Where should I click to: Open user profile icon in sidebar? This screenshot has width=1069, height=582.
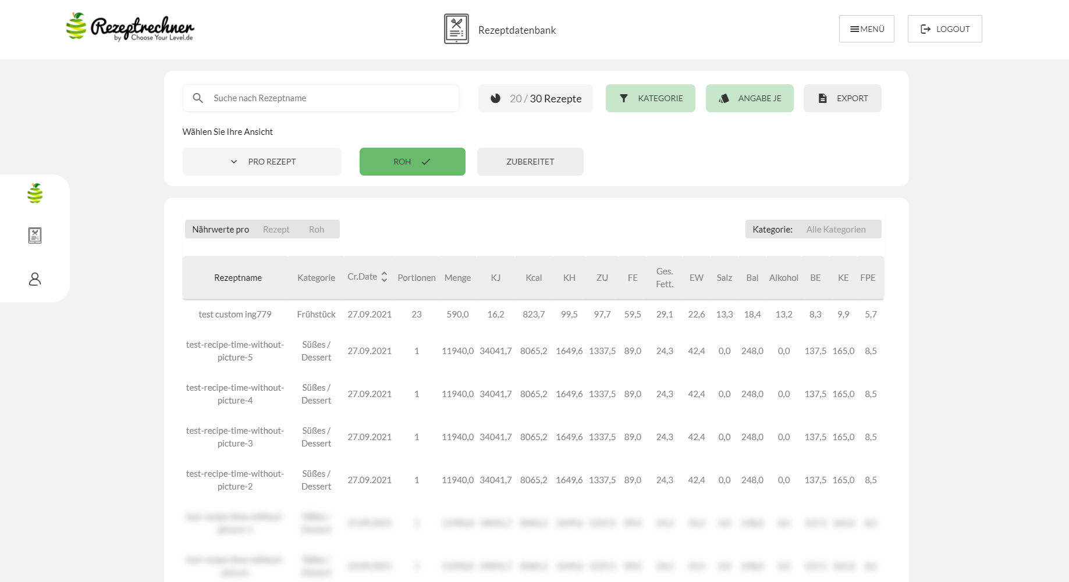(x=35, y=279)
